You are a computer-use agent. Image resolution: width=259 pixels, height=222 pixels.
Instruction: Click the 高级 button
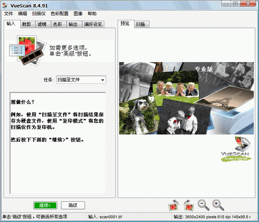coord(73,205)
